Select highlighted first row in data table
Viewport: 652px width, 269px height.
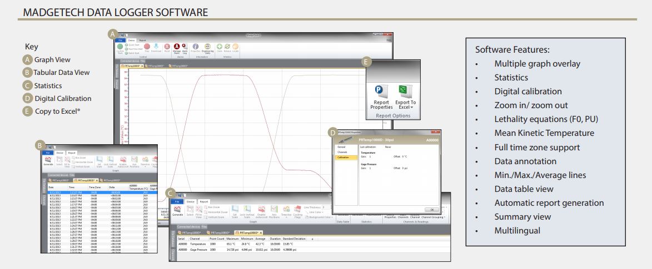pos(102,192)
